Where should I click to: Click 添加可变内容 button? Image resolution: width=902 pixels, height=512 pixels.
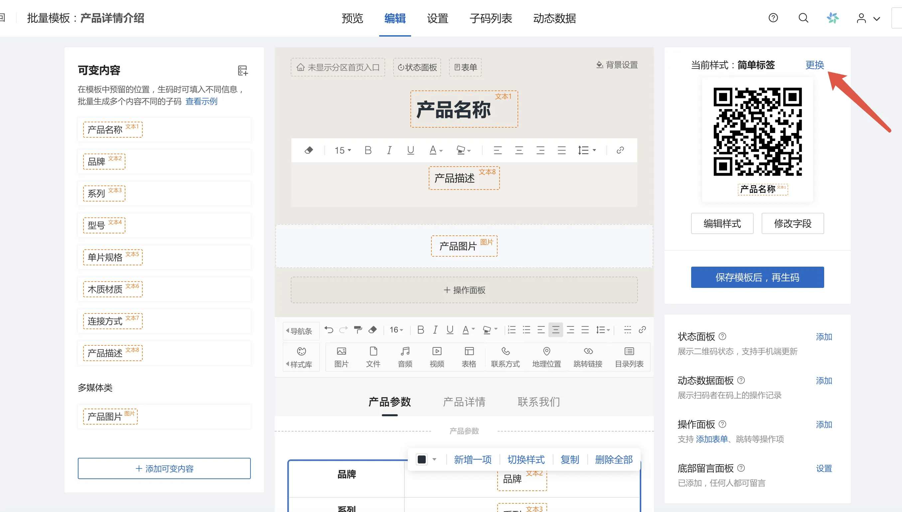pyautogui.click(x=164, y=468)
